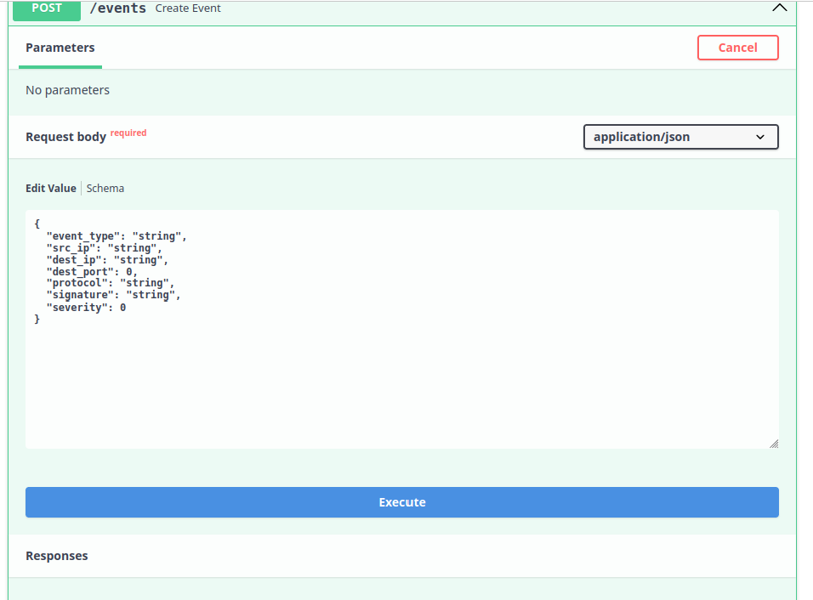Screen dimensions: 813x600
Task: Click inside the request body JSON editor
Action: (x=402, y=329)
